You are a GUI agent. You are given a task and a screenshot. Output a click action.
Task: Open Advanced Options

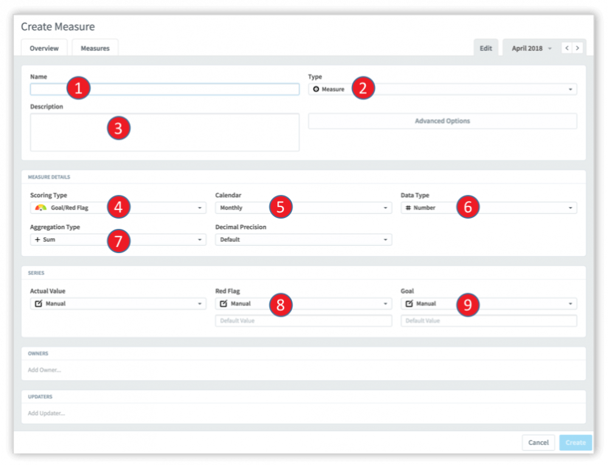[x=442, y=121]
